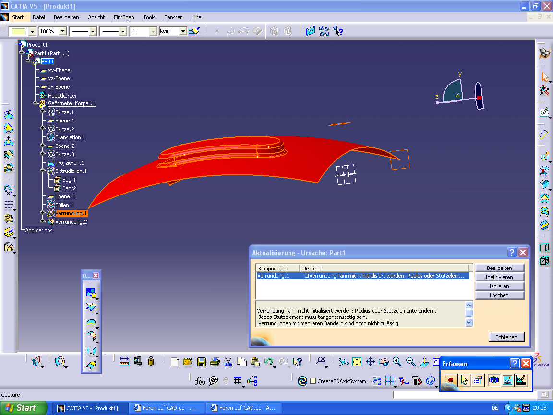
Task: Click the New document icon
Action: [x=175, y=362]
